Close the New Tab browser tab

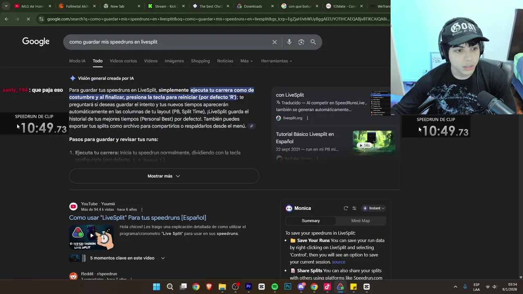pyautogui.click(x=139, y=6)
